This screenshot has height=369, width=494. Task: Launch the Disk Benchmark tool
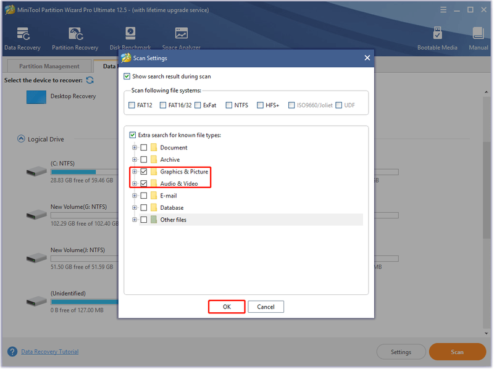(x=130, y=38)
